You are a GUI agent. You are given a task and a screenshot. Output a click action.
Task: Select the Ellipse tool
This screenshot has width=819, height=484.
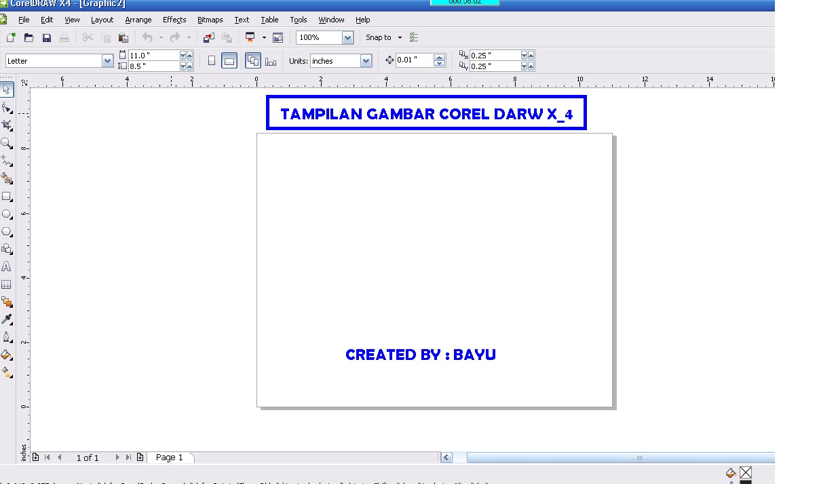point(7,214)
